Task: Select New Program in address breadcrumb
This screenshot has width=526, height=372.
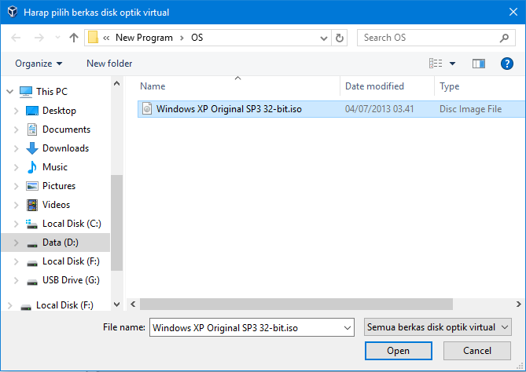Action: click(x=144, y=38)
